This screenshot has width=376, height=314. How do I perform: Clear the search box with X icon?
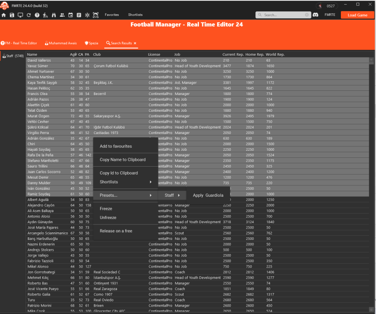306,15
